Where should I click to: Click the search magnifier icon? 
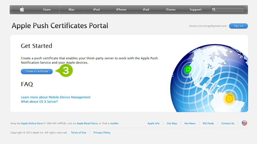(x=214, y=10)
